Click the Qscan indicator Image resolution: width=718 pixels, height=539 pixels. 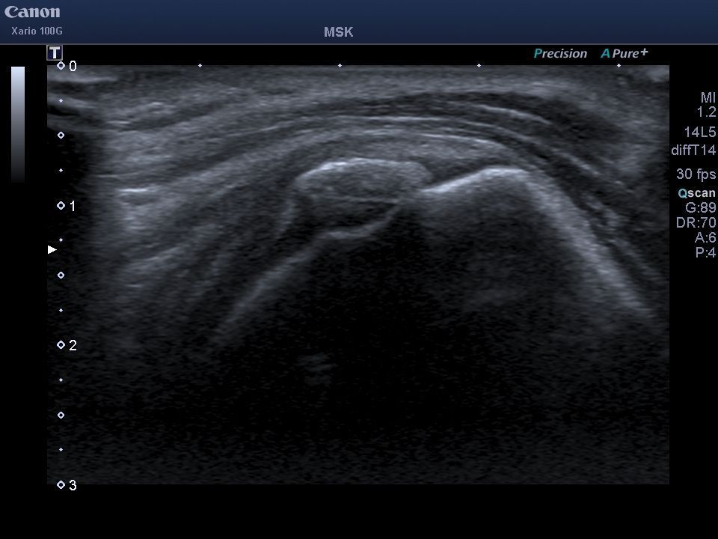(x=696, y=193)
